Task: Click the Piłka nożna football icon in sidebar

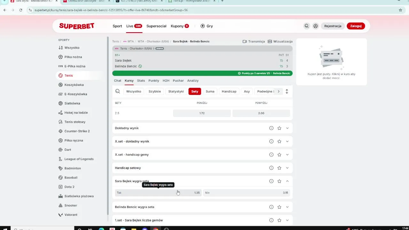Action: (61, 57)
